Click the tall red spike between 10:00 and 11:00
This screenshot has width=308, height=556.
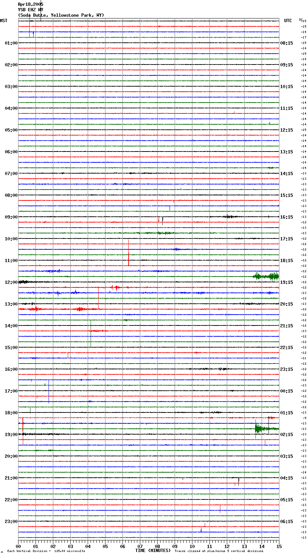129,252
